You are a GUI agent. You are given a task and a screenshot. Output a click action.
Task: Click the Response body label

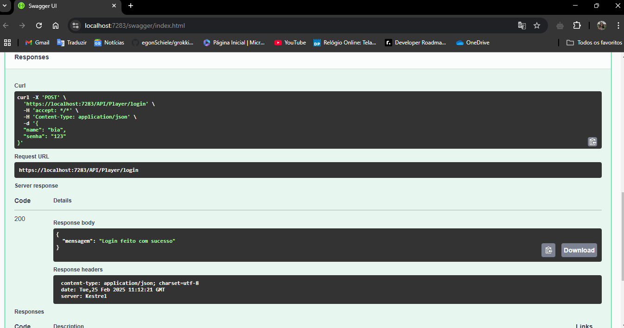click(74, 223)
